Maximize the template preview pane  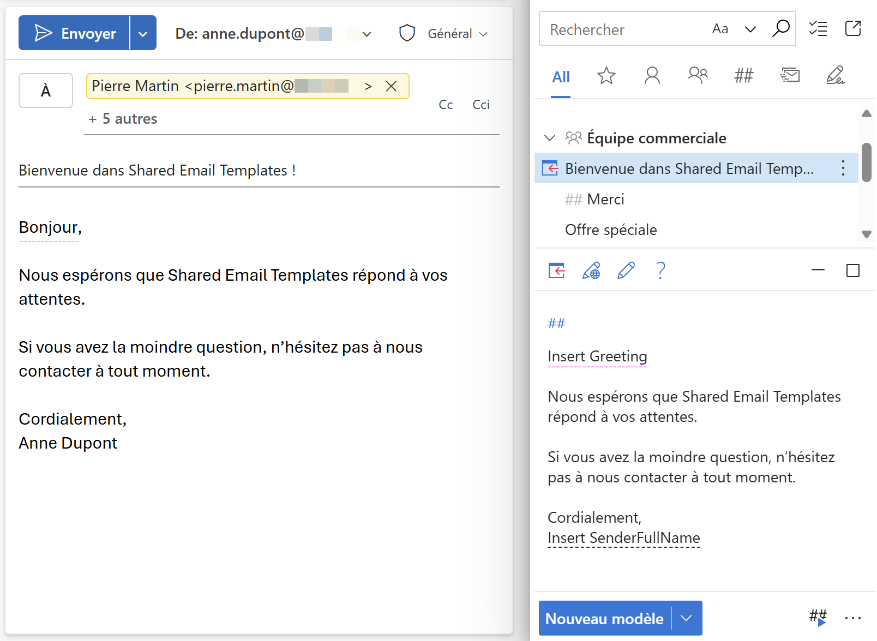coord(853,270)
